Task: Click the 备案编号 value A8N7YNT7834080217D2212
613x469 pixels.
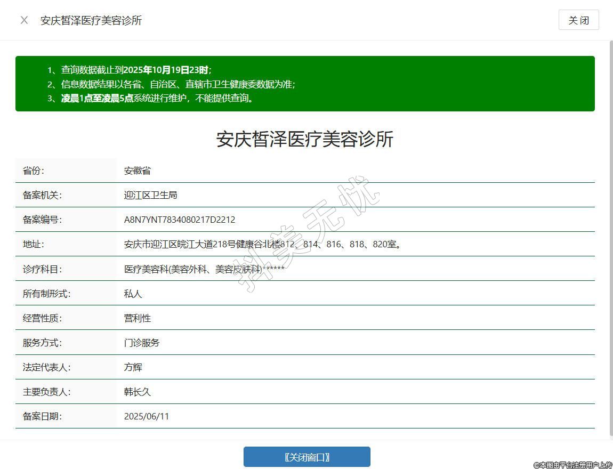Action: pyautogui.click(x=180, y=220)
